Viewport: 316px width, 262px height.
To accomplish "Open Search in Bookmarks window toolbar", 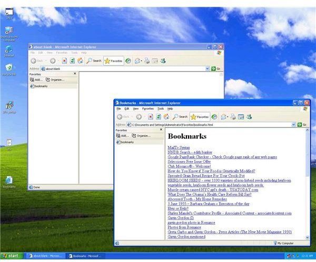I will coord(180,117).
